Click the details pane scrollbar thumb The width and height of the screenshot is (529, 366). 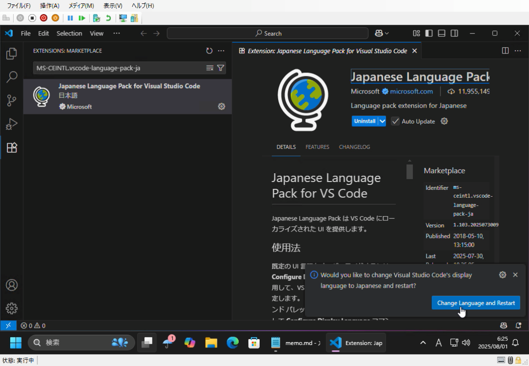tap(409, 171)
